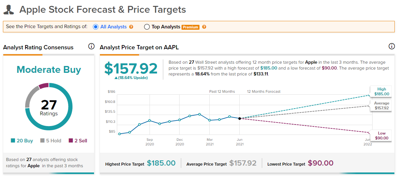Screen dimensions: 397x178
Task: Click the 27 Ratings donut center
Action: pos(49,107)
